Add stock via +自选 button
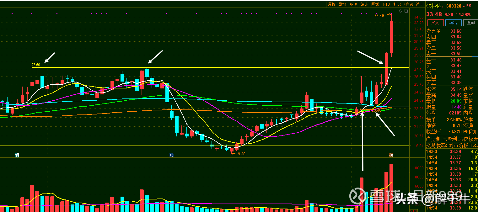Screen dimensions: 478x212 (x=409, y=4)
